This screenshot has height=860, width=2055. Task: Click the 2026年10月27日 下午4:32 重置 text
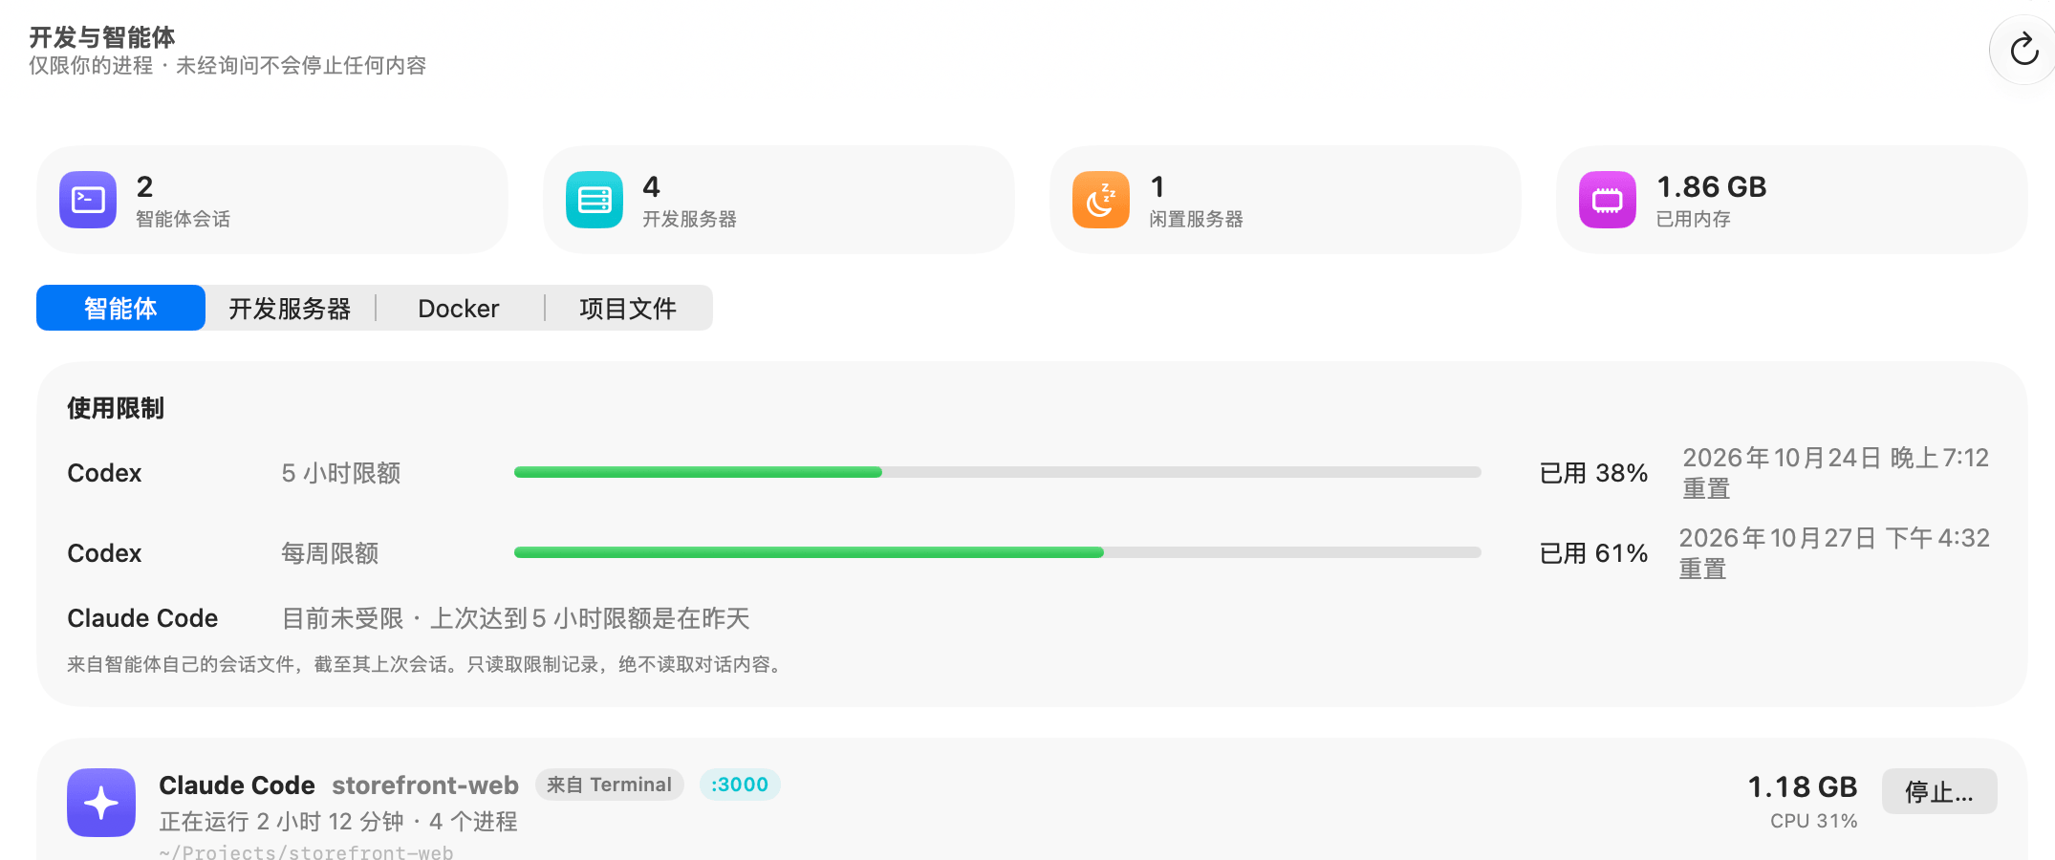pos(1834,553)
